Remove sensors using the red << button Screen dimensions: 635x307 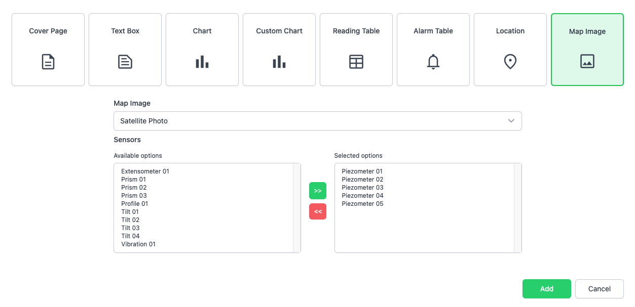pyautogui.click(x=318, y=211)
